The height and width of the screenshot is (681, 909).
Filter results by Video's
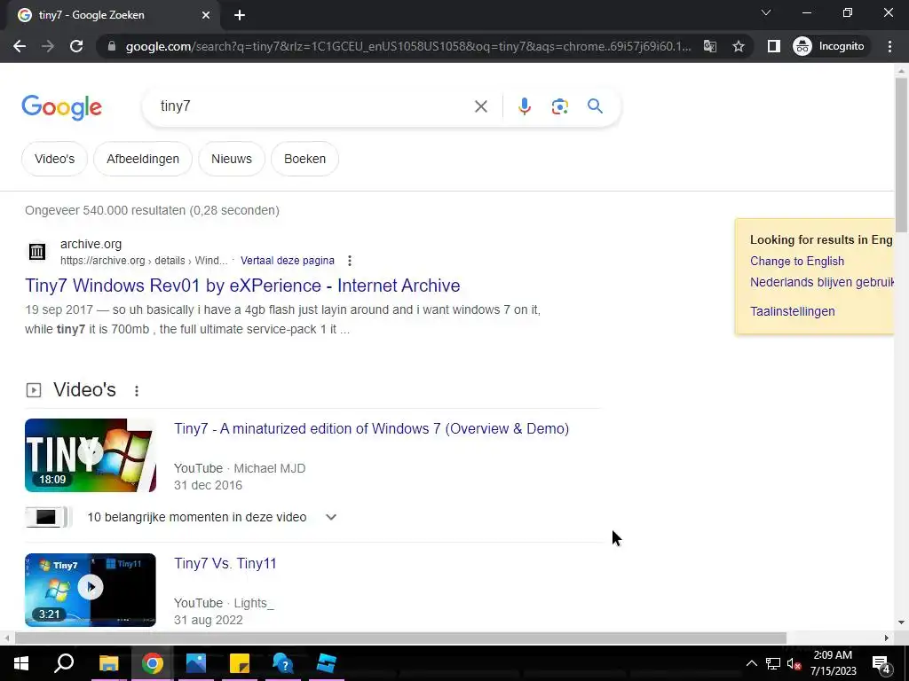point(54,159)
